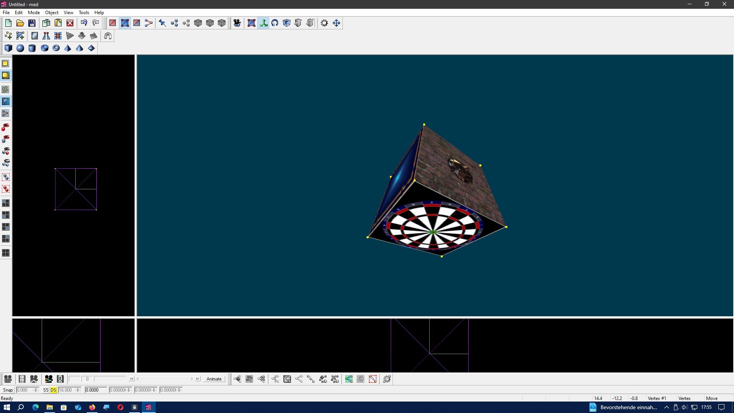Toggle the yellow DS button
This screenshot has height=413, width=734.
click(53, 390)
